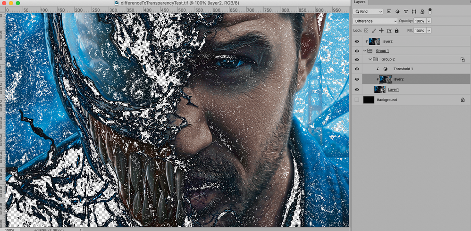Filter layers by smart objects
This screenshot has width=471, height=231.
(x=422, y=12)
